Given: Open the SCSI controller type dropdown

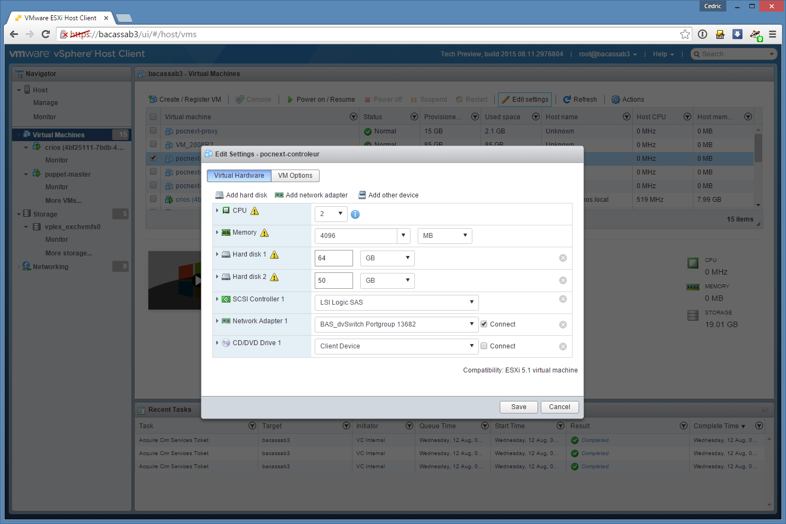Looking at the screenshot, I should click(396, 302).
